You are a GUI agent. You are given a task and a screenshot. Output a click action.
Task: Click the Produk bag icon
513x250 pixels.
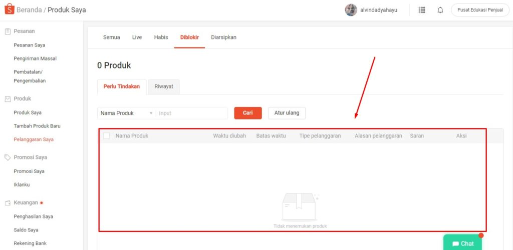(8, 99)
